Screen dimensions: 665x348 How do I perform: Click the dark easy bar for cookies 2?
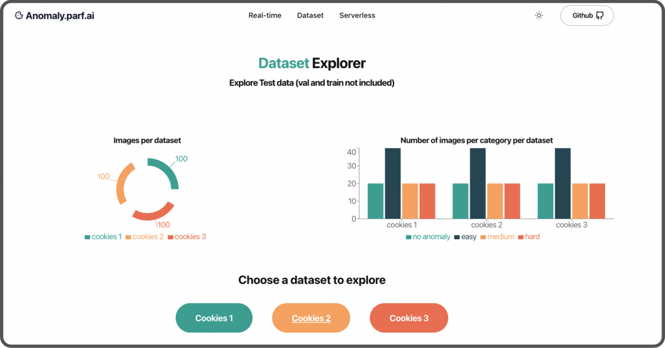click(x=478, y=183)
